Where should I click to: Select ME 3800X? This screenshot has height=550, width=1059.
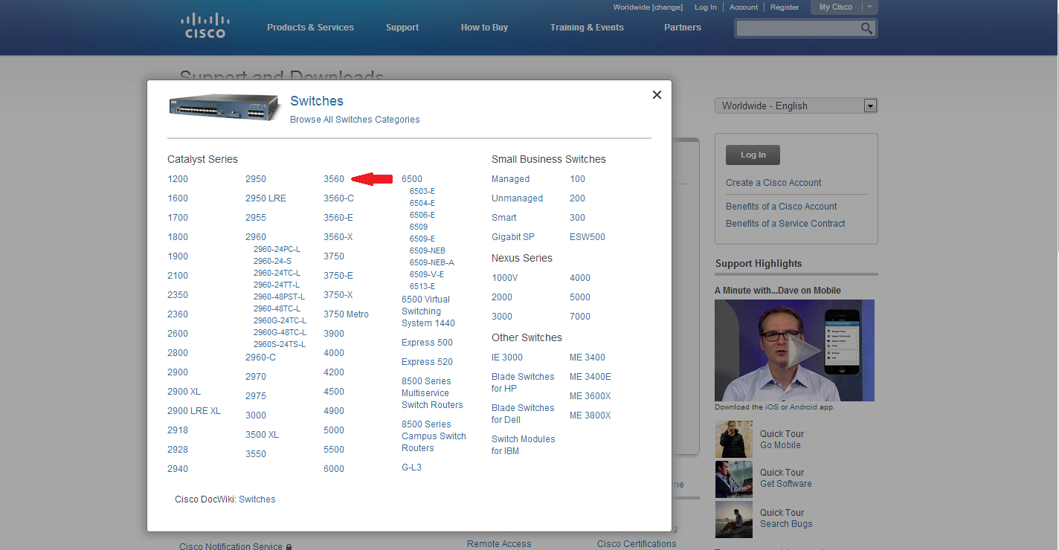tap(590, 415)
